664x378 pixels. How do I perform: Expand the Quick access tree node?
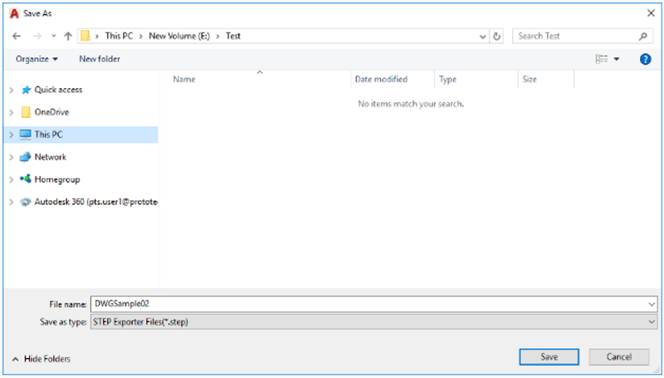point(12,90)
